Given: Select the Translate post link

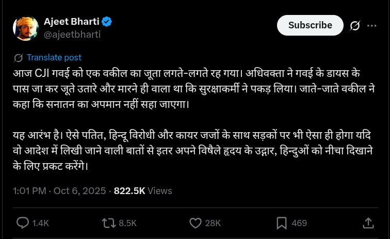Looking at the screenshot, I should tap(54, 58).
